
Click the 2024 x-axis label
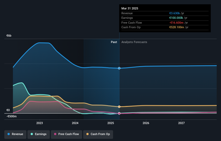75,123
